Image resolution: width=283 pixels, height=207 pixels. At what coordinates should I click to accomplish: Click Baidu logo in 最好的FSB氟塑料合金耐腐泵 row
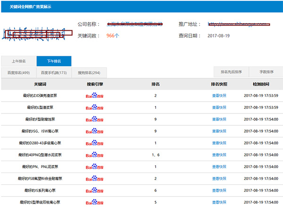94,179
